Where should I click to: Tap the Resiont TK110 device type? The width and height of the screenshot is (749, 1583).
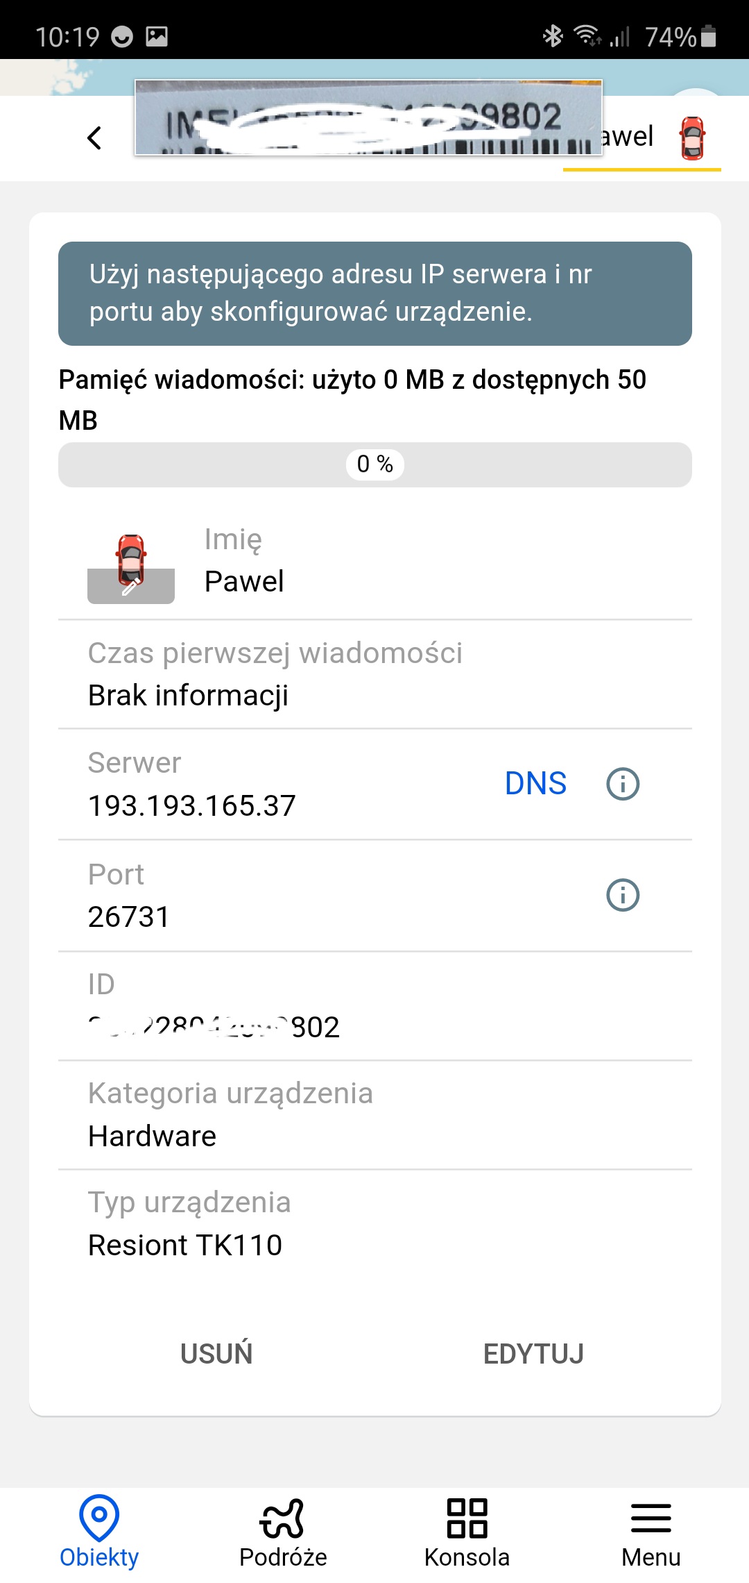pos(185,1245)
